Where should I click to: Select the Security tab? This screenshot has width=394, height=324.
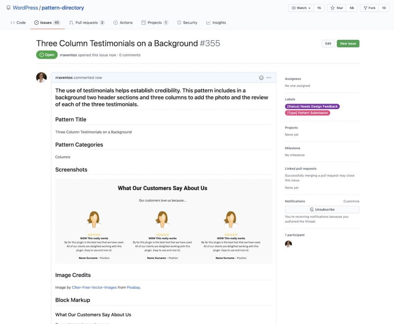(x=187, y=23)
